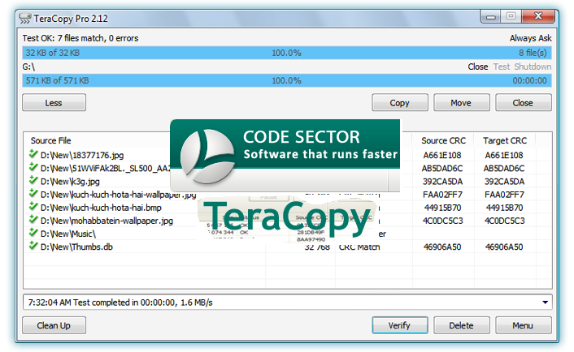
Task: Click target CRC value FAA02FF7
Action: coord(504,195)
